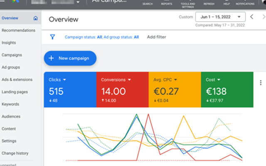Open Campaigns in the sidebar

click(x=12, y=55)
